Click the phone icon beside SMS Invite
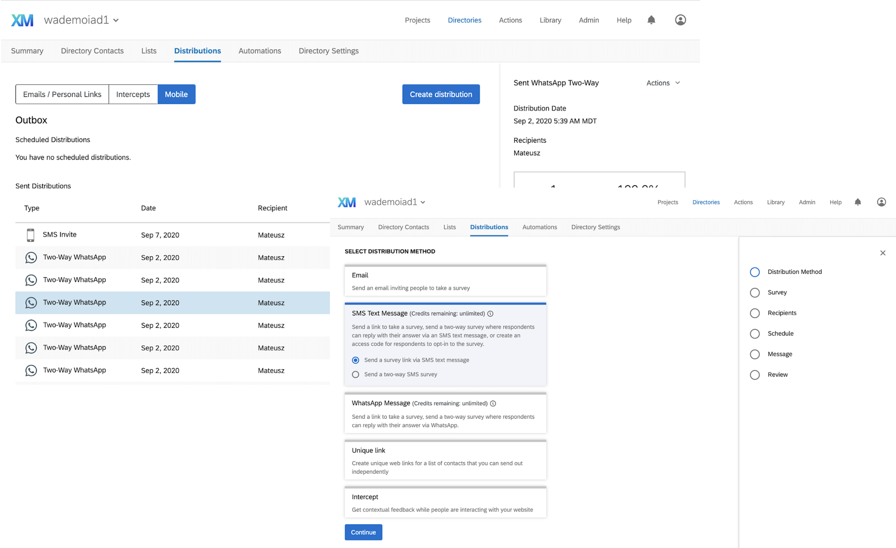The image size is (896, 548). pos(31,235)
